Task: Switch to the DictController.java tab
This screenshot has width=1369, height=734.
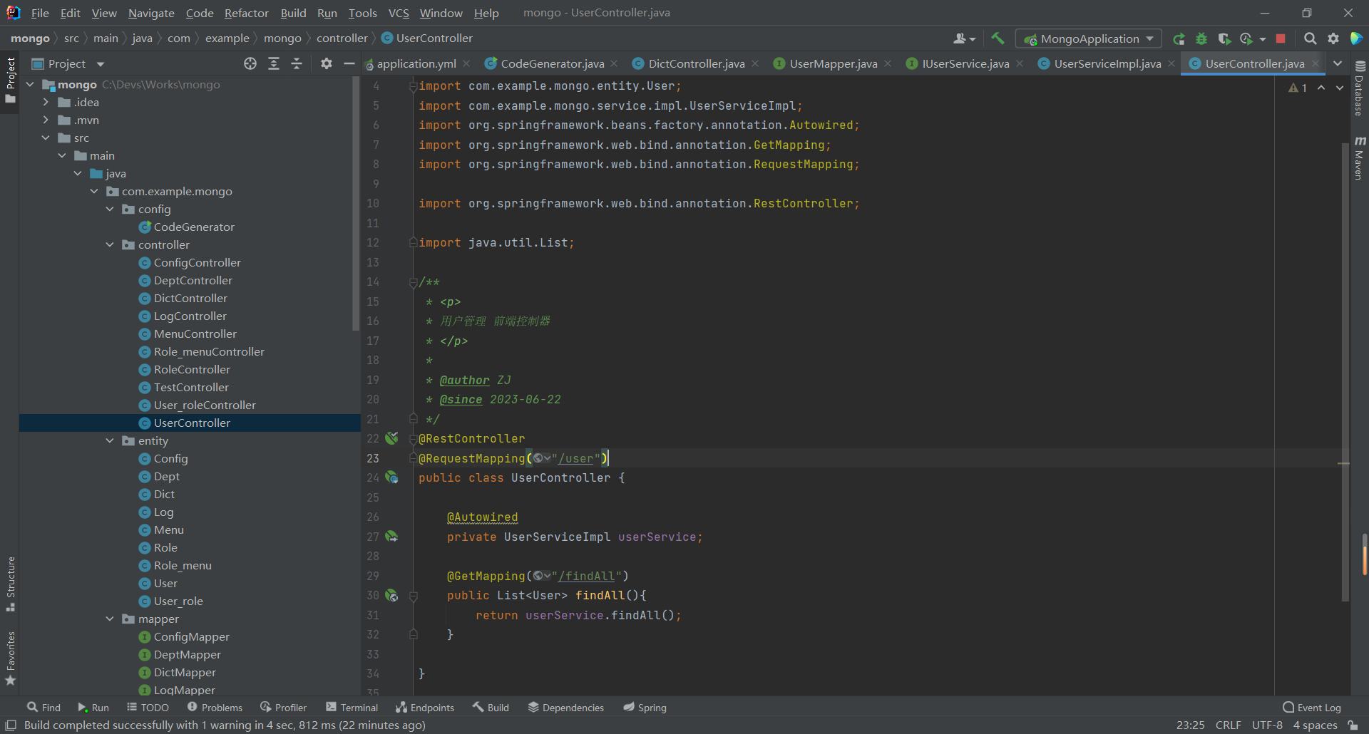Action: click(696, 63)
